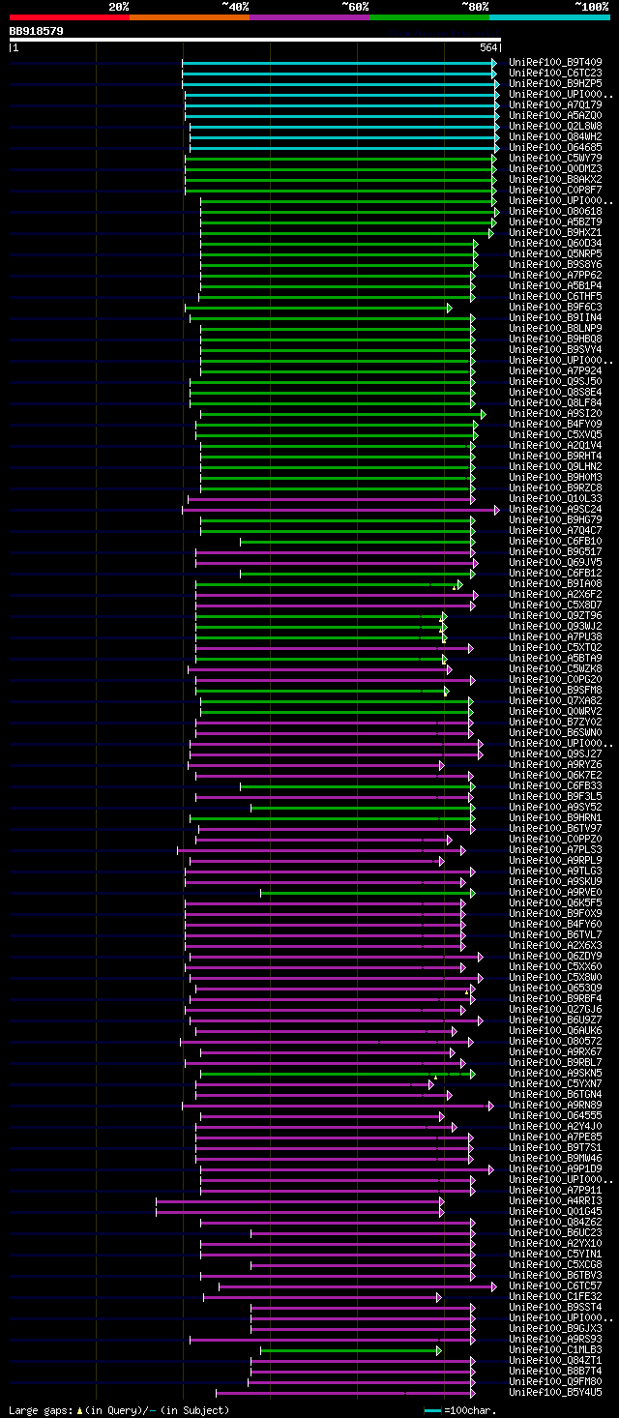Select the query ID BB918579
The height and width of the screenshot is (1418, 619).
coord(37,31)
